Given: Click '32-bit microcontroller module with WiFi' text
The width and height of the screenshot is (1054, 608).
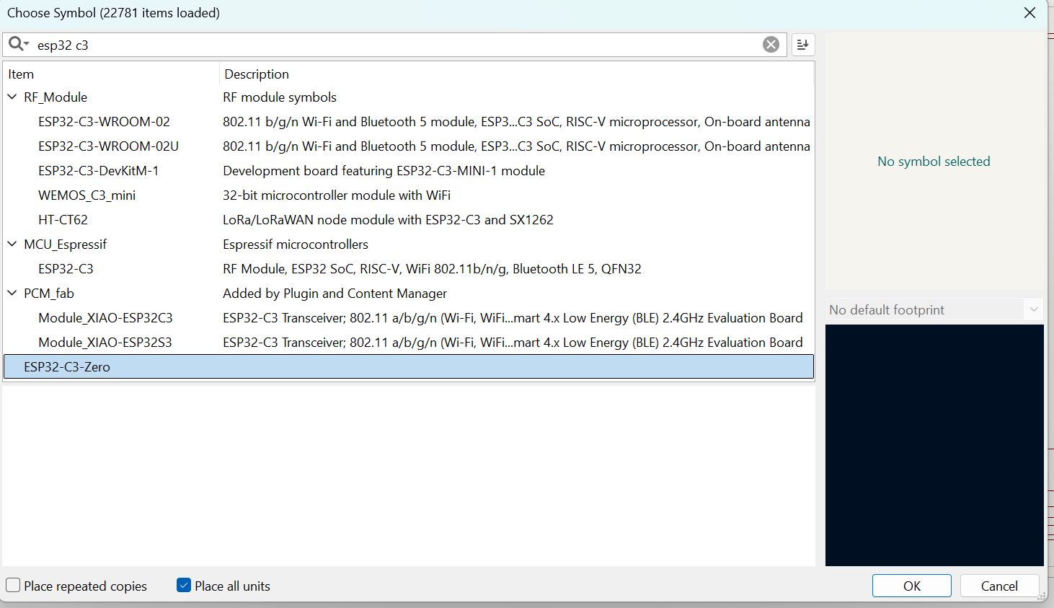Looking at the screenshot, I should pos(337,195).
